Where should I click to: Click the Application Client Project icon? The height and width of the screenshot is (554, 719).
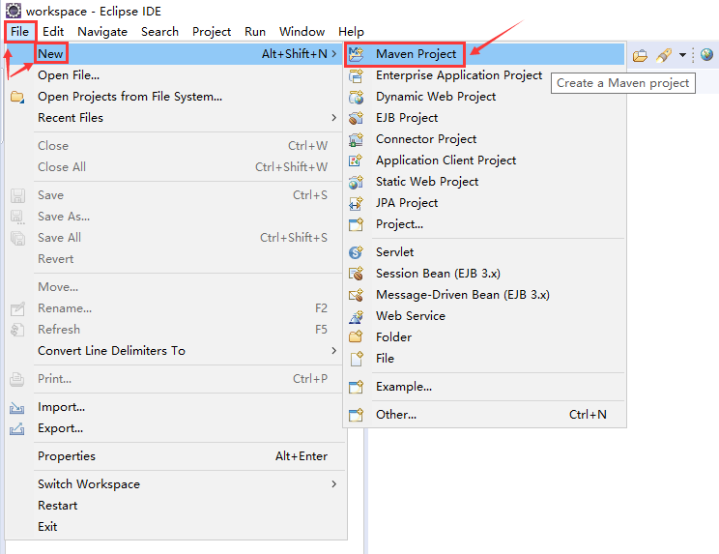pos(356,160)
